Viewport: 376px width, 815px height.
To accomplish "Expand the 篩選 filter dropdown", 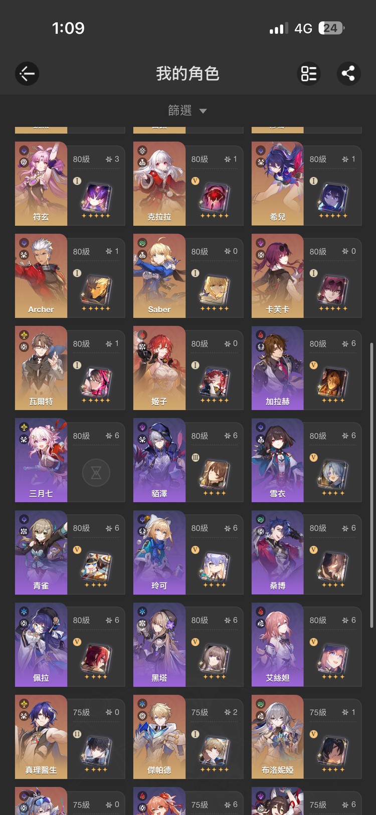I will coord(187,110).
